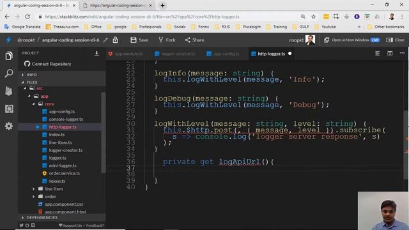409x230 pixels.
Task: Open new browser tab with plus
Action: coord(162,6)
